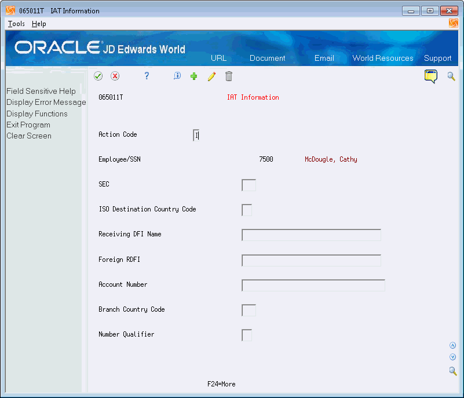
Task: Click the magnifier icon below the page arrows
Action: tap(453, 371)
